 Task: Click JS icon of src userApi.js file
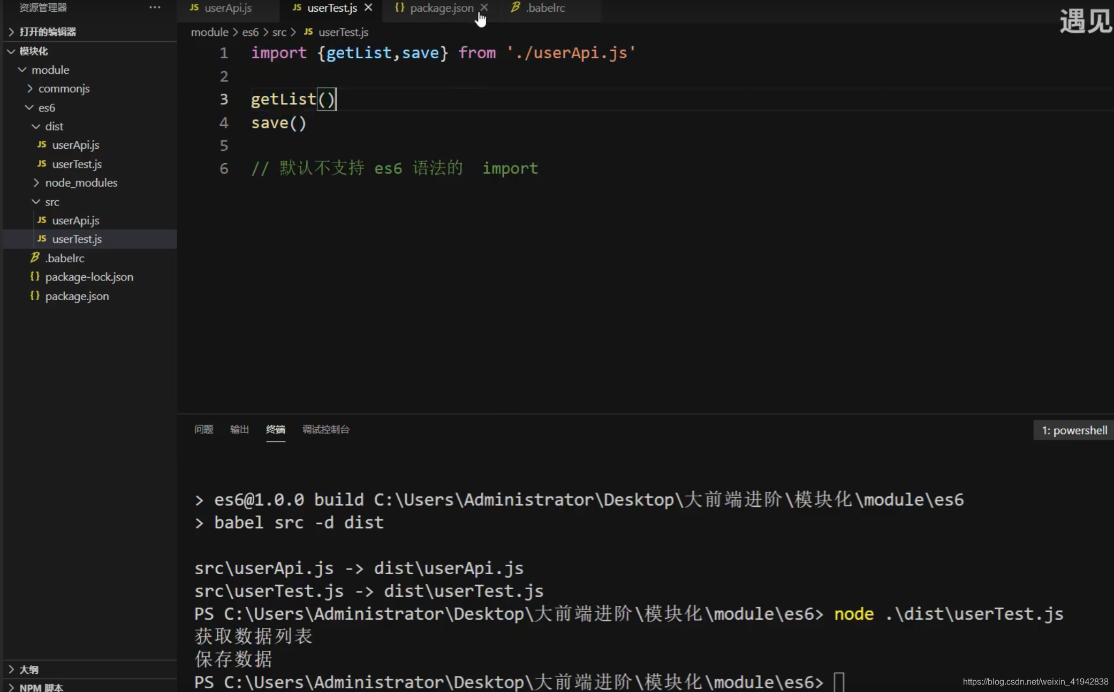pyautogui.click(x=42, y=220)
